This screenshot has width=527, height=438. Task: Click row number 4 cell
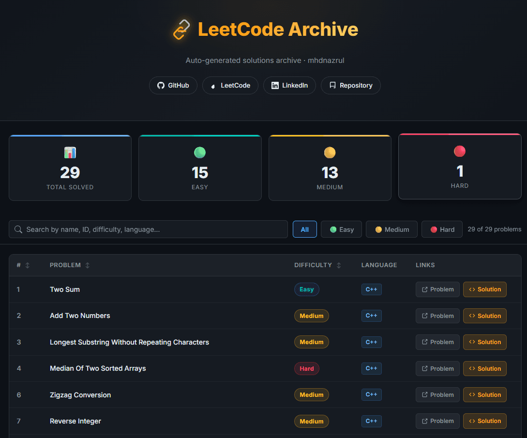pos(19,368)
